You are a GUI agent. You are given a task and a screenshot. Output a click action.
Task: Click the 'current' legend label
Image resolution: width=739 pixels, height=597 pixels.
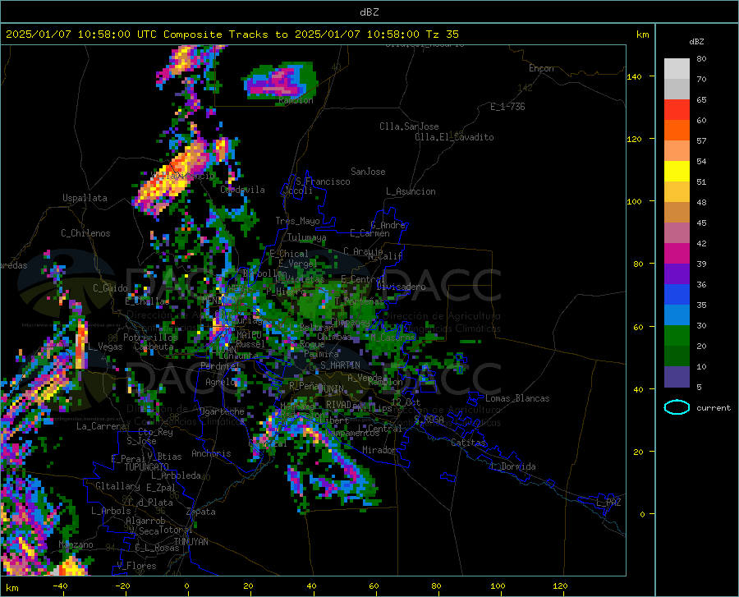[x=714, y=408]
